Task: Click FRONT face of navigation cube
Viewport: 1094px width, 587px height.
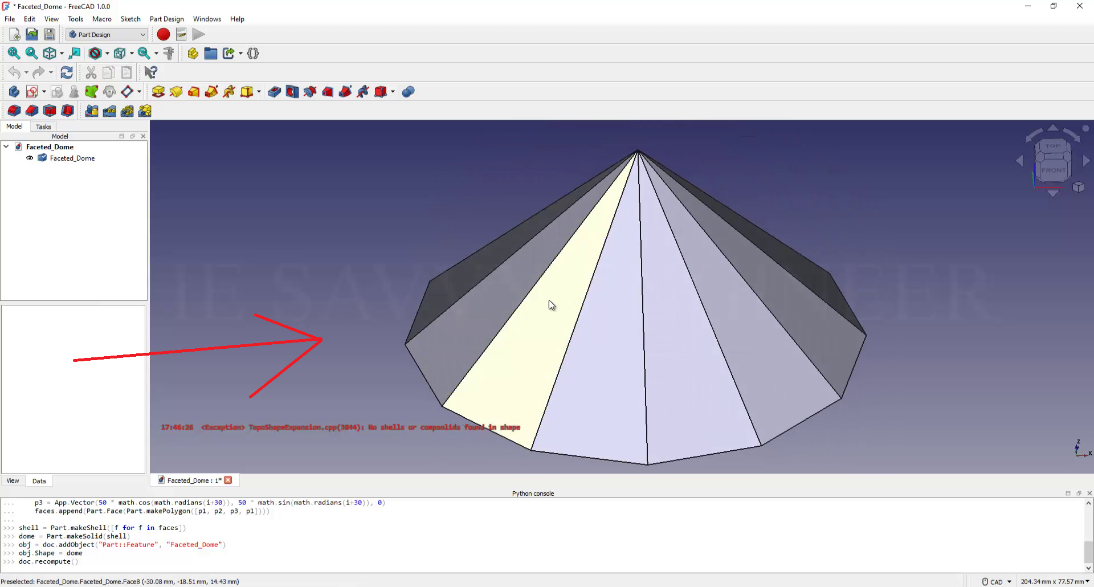Action: coord(1053,170)
